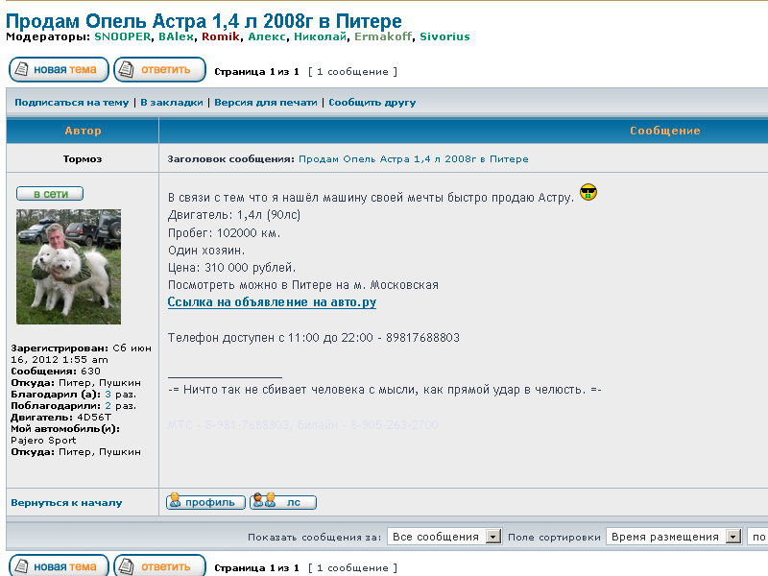Click the bottom 'новая тема' button
This screenshot has height=576, width=768.
click(59, 566)
